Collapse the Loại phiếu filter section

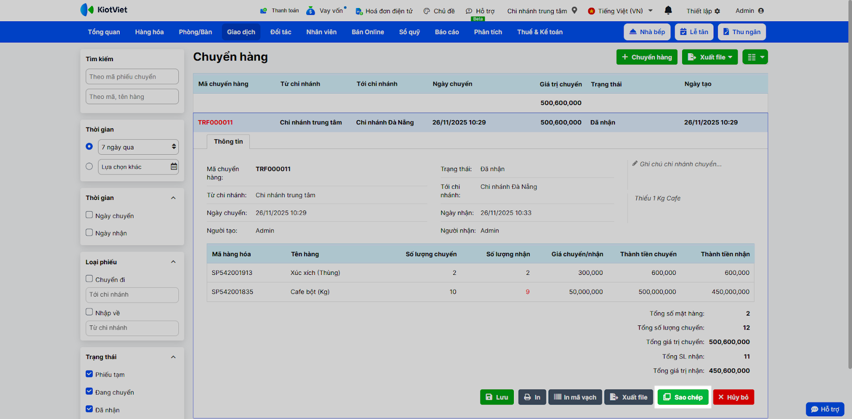point(173,262)
